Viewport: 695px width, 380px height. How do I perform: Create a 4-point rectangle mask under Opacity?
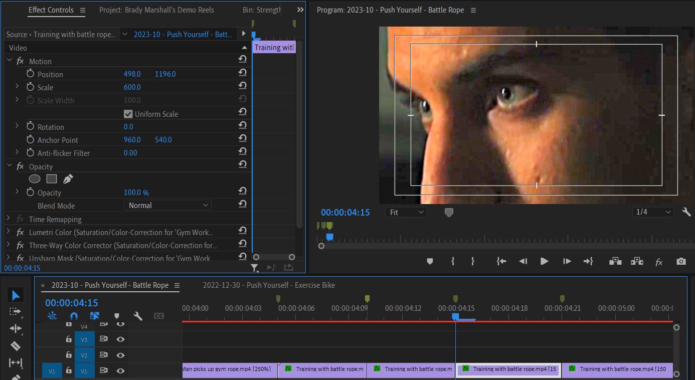click(x=52, y=179)
